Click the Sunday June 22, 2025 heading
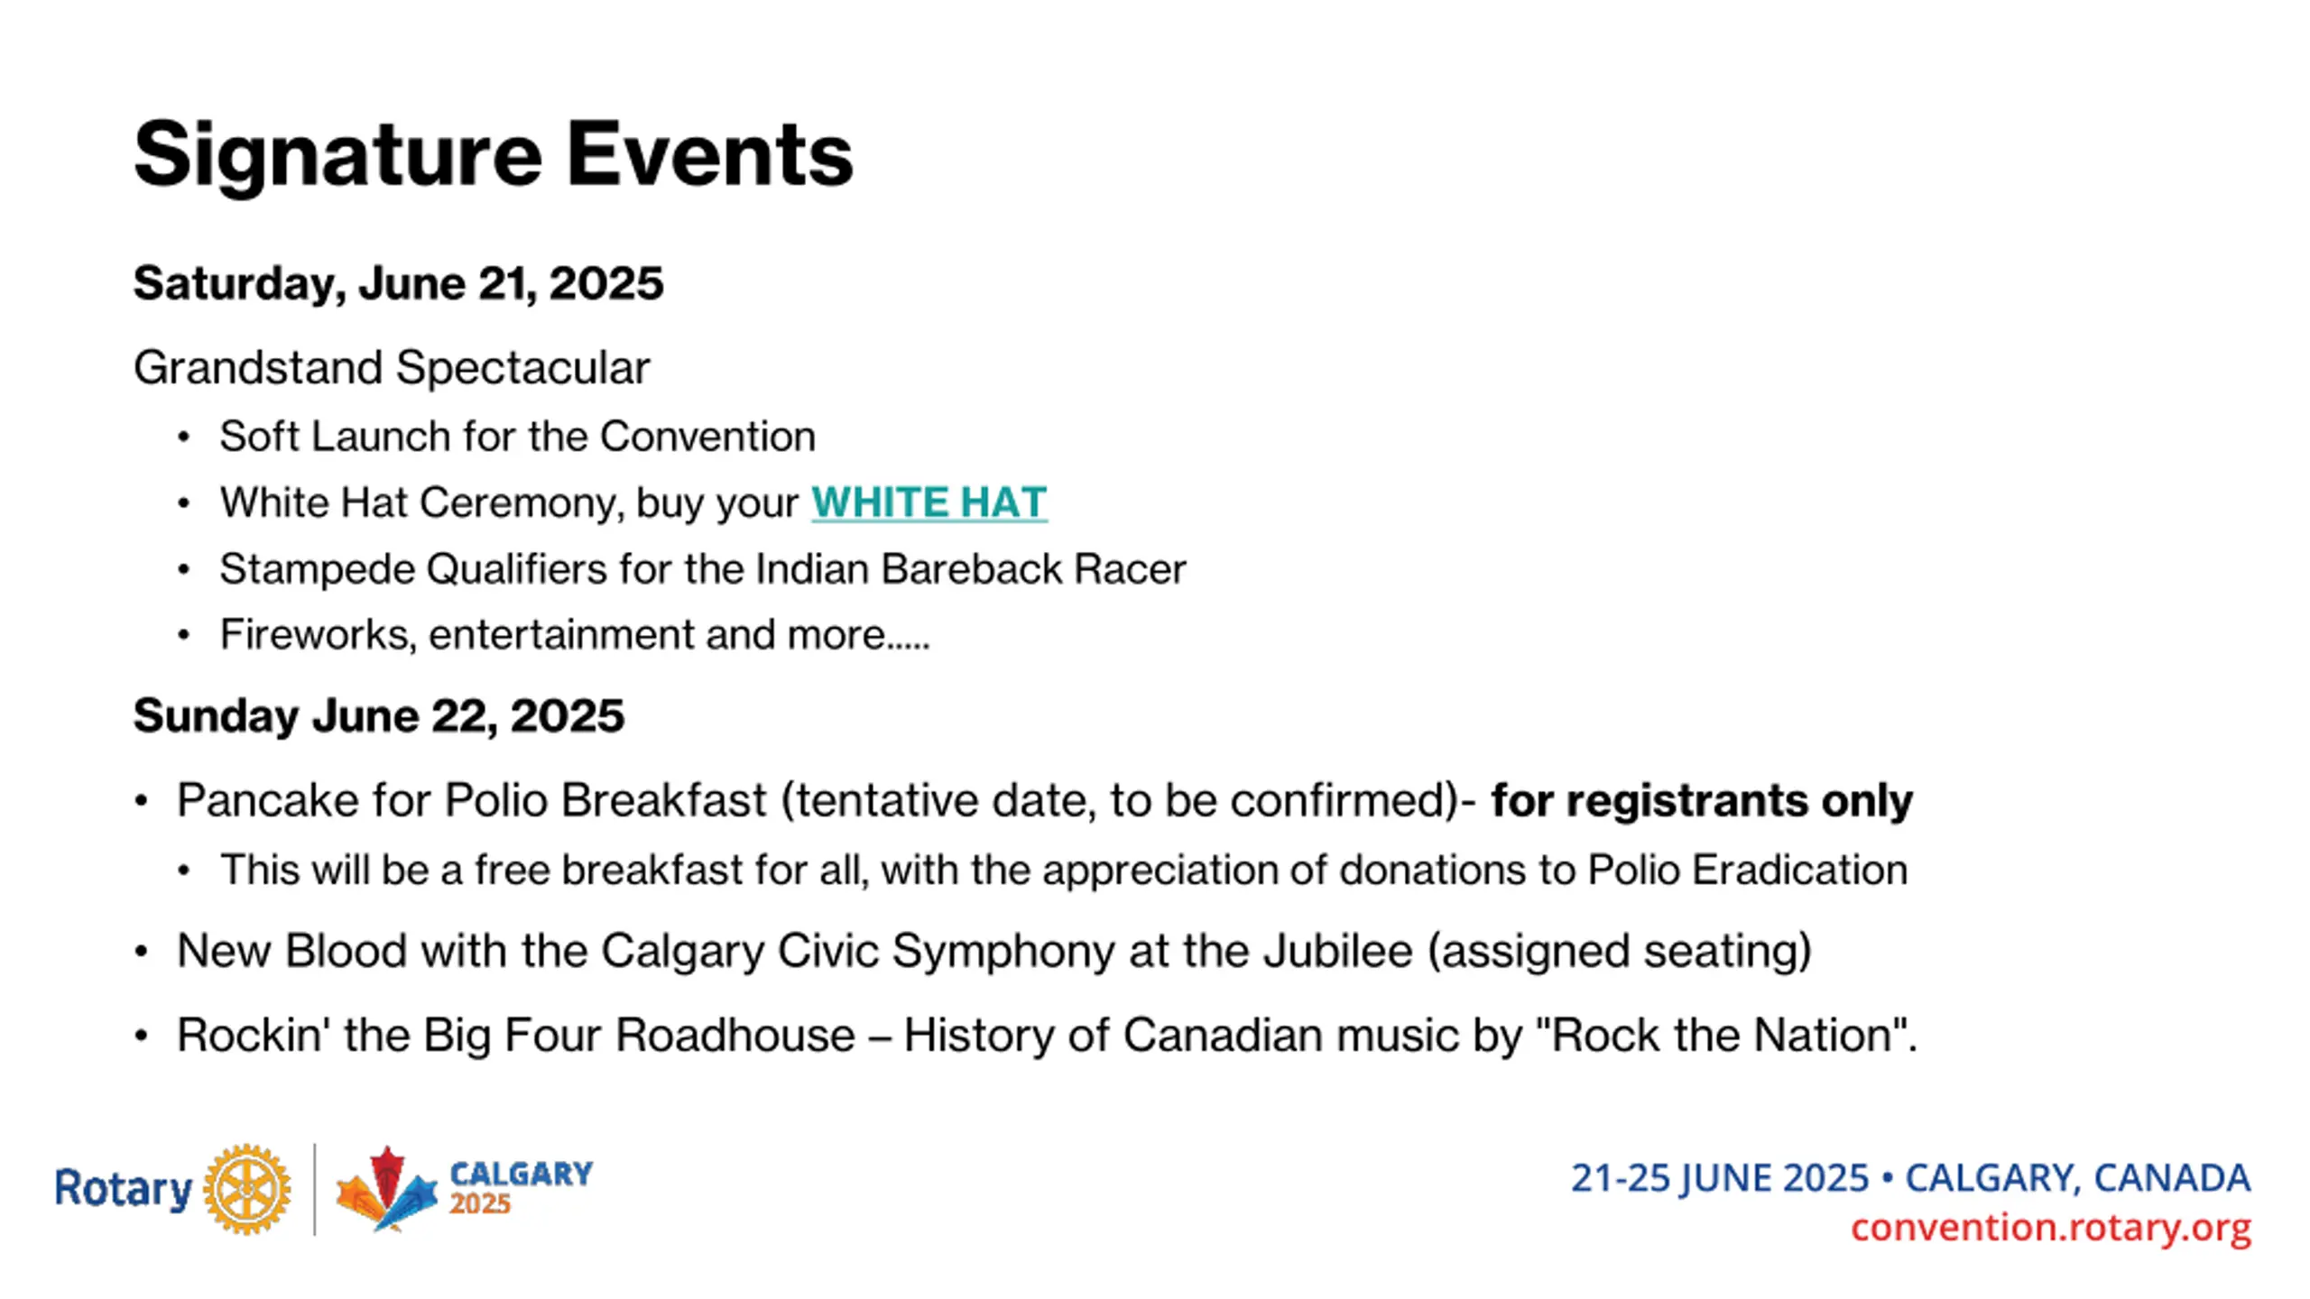 point(378,716)
